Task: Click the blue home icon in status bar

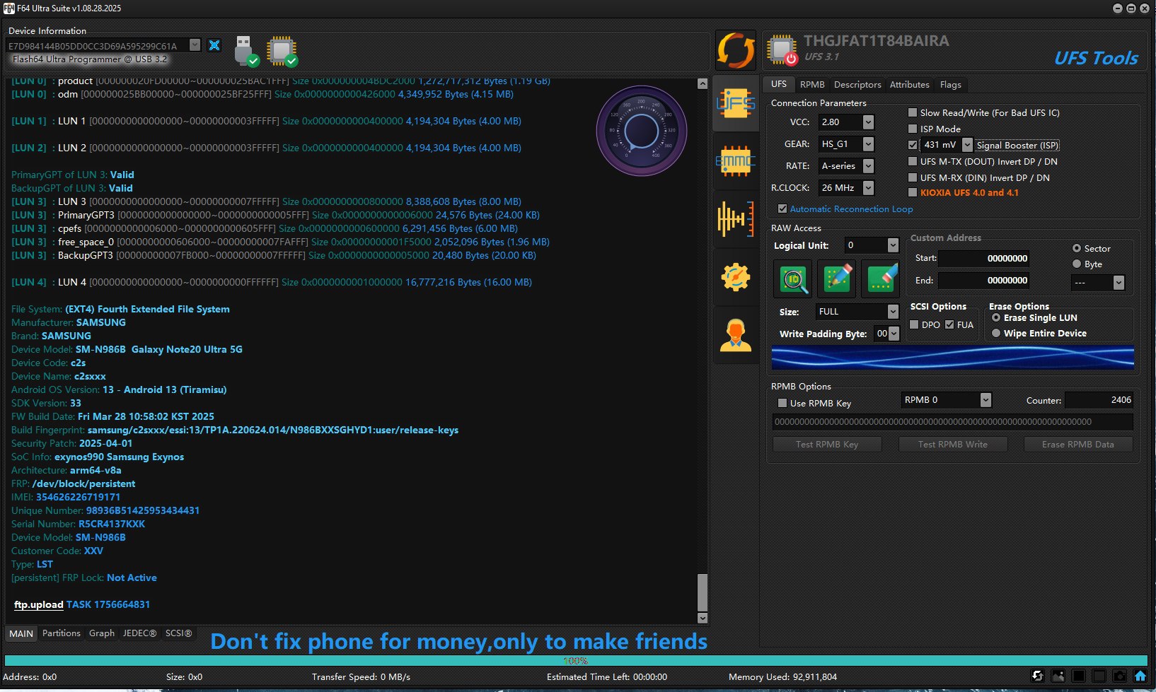Action: (1140, 676)
